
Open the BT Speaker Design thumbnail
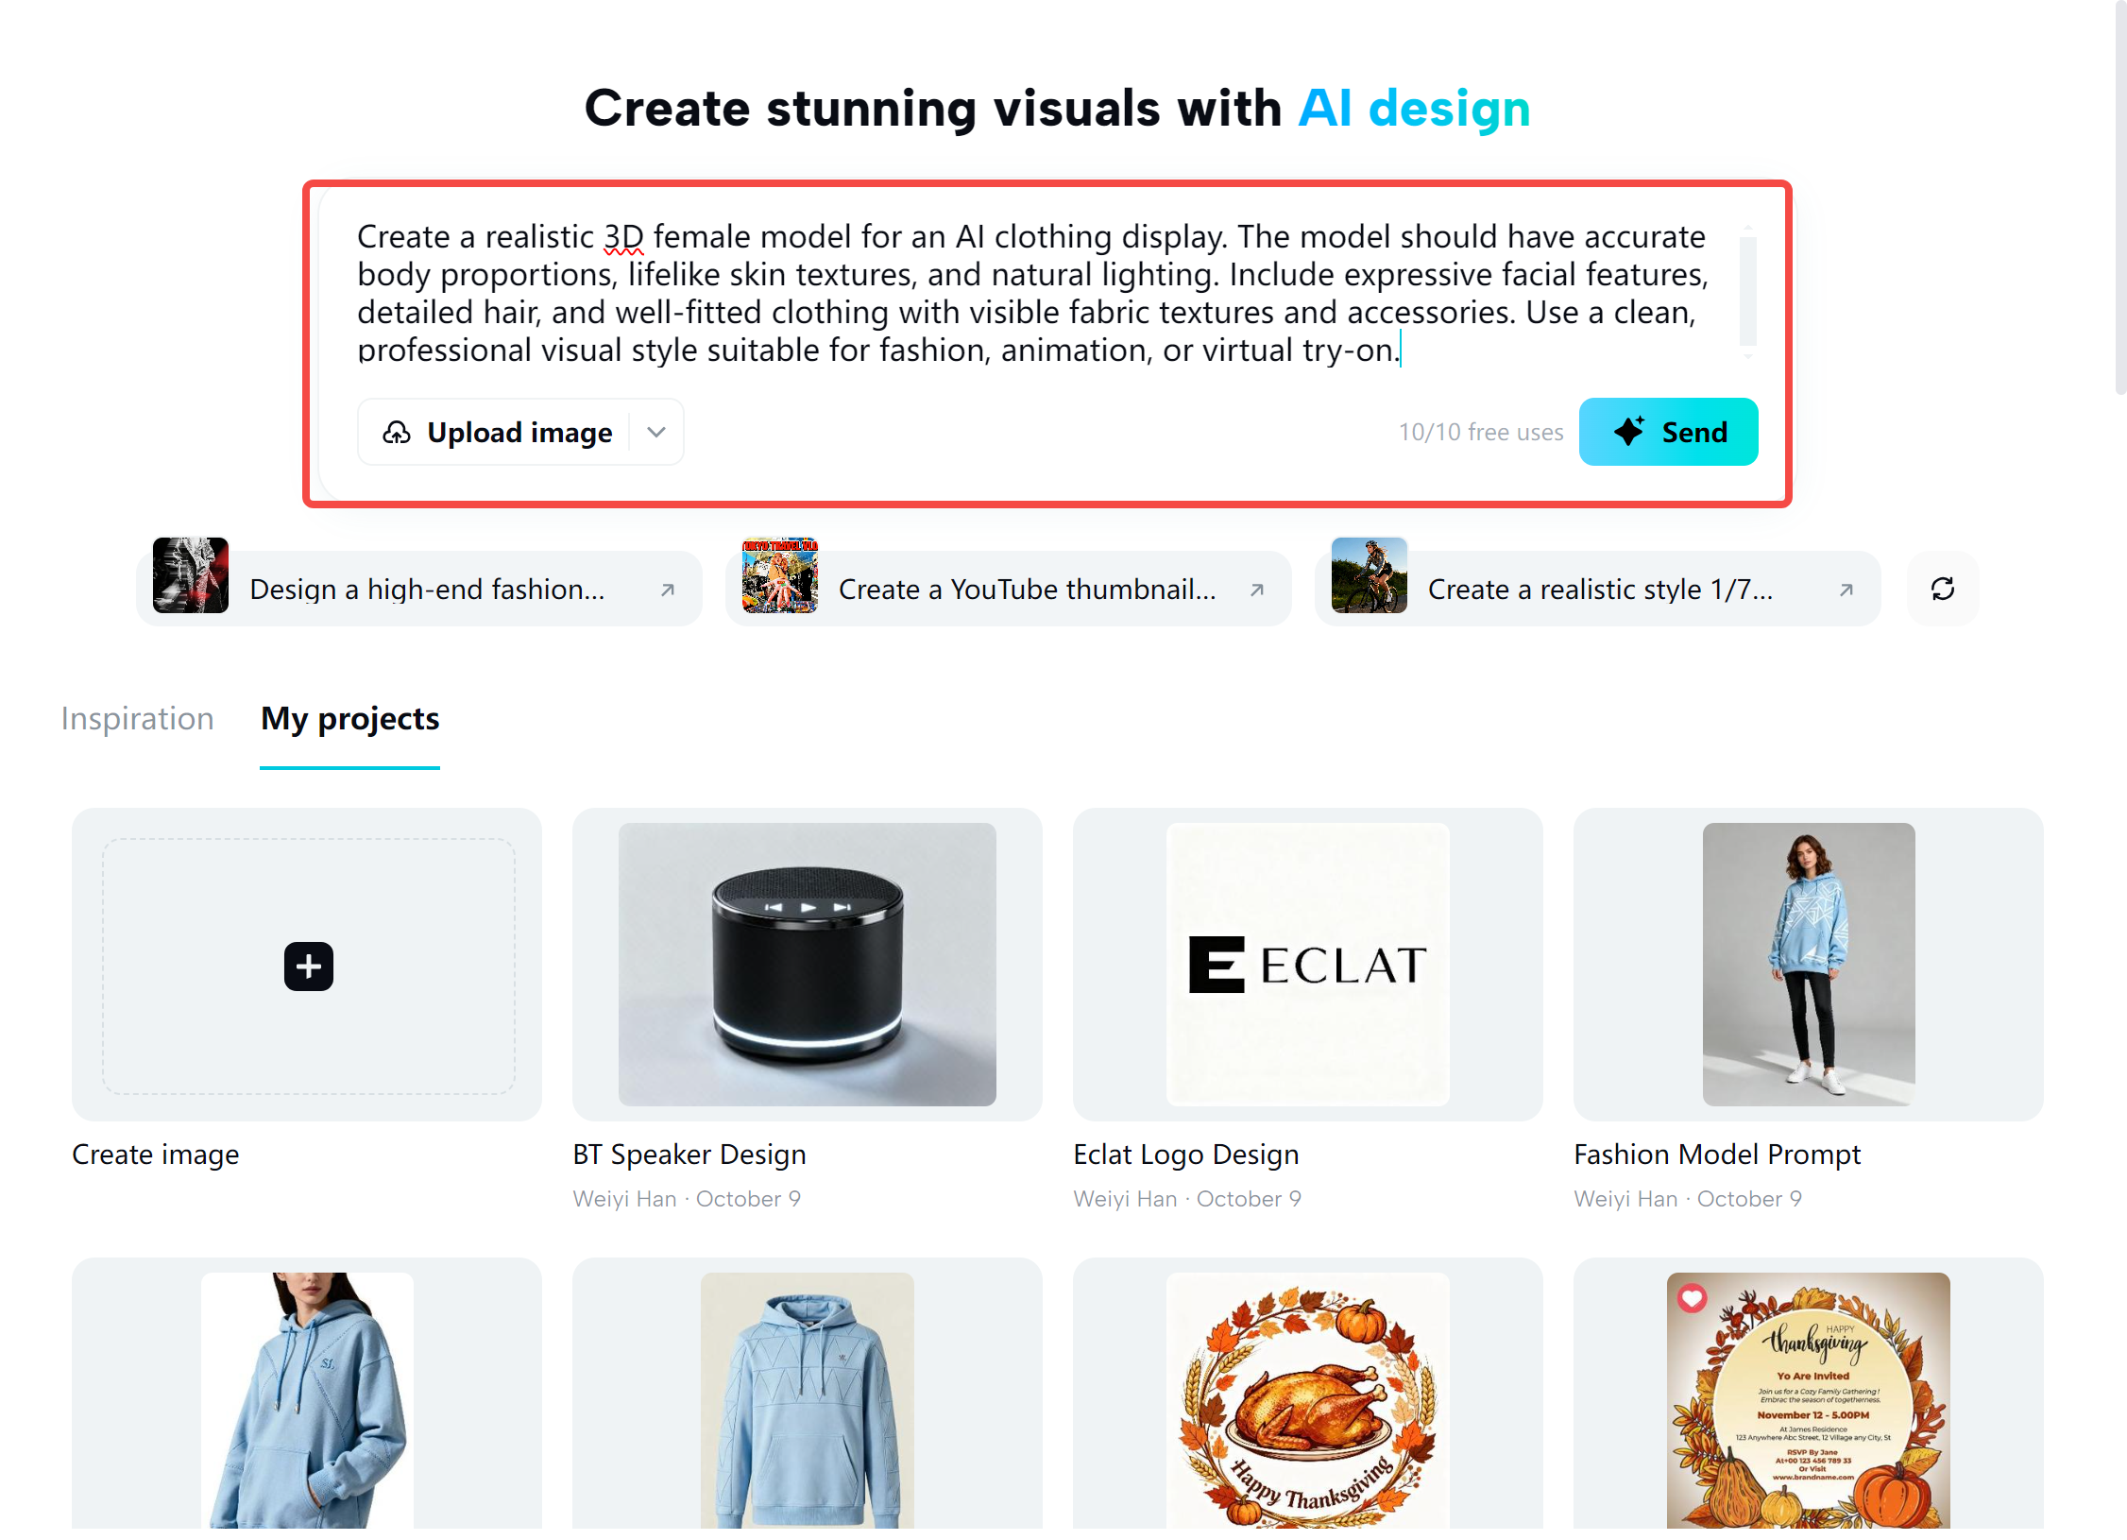[807, 964]
